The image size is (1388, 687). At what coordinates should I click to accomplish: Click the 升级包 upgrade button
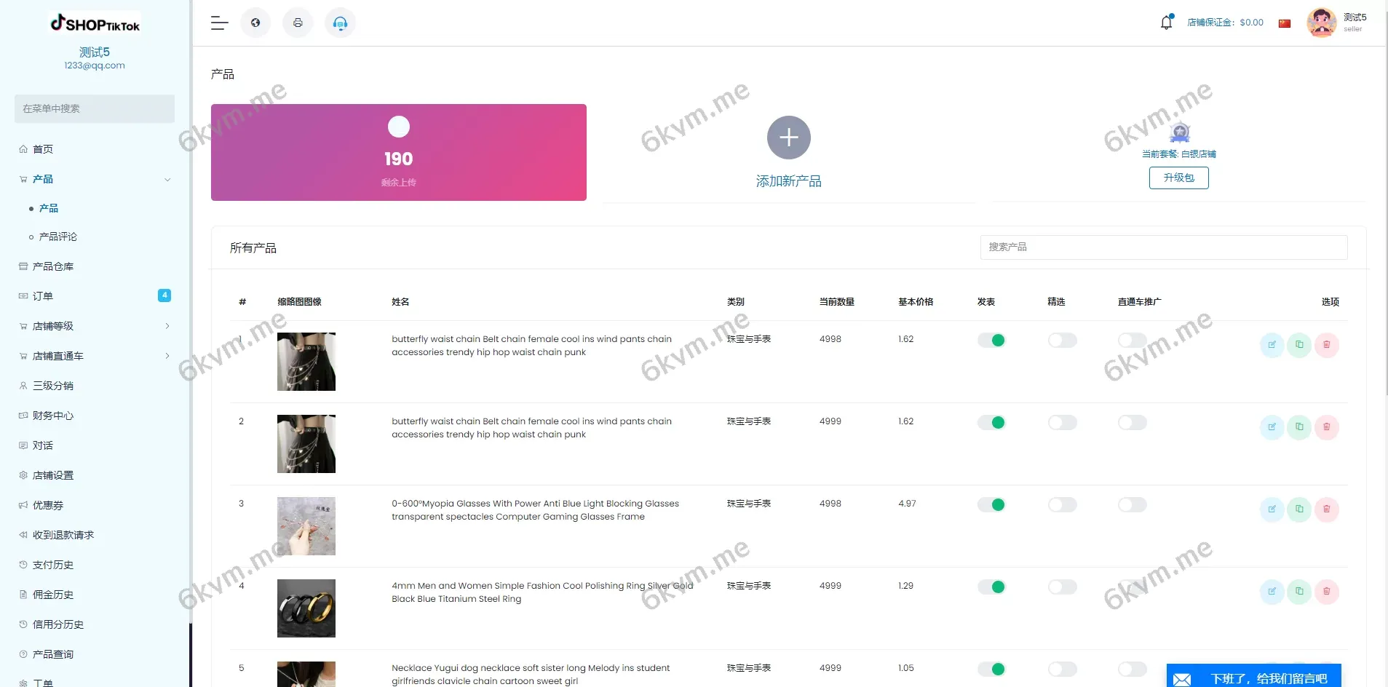[x=1178, y=178]
